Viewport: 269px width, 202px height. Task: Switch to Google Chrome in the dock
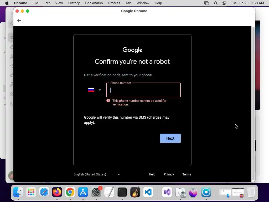pyautogui.click(x=70, y=192)
